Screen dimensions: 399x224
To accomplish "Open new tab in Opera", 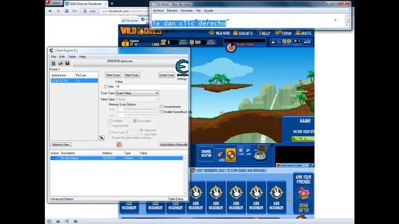I will 112,4.
